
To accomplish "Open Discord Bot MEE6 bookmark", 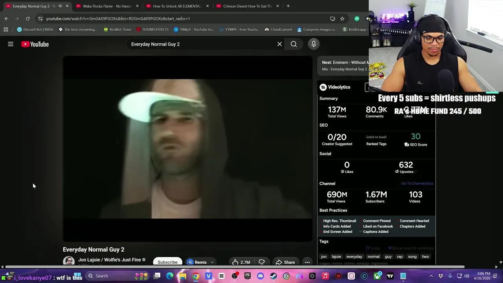I will pyautogui.click(x=35, y=29).
